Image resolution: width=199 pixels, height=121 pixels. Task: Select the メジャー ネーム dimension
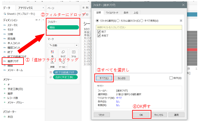[x=15, y=70]
